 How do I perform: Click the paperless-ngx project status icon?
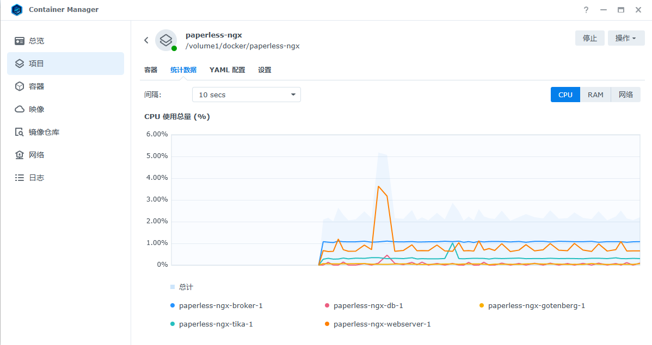[x=166, y=40]
